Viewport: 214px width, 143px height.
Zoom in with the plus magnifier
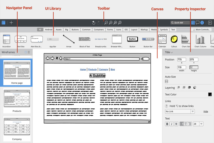(111, 23)
